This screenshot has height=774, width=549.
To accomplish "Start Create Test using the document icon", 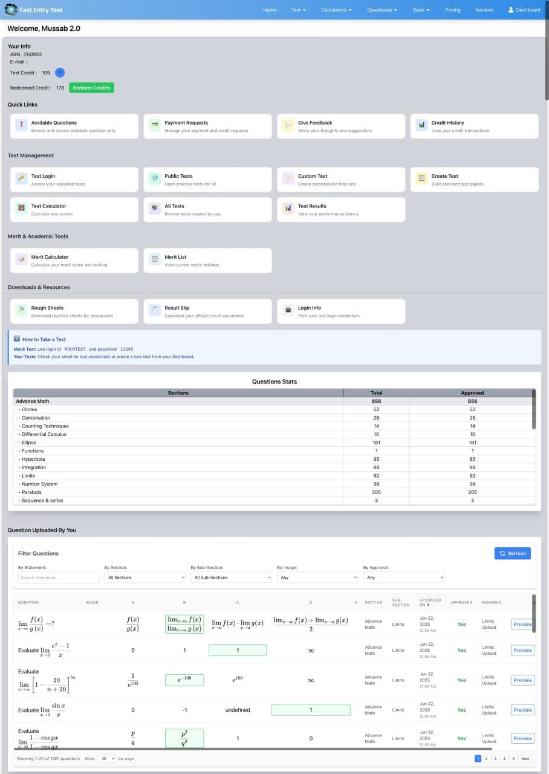I will (x=421, y=178).
